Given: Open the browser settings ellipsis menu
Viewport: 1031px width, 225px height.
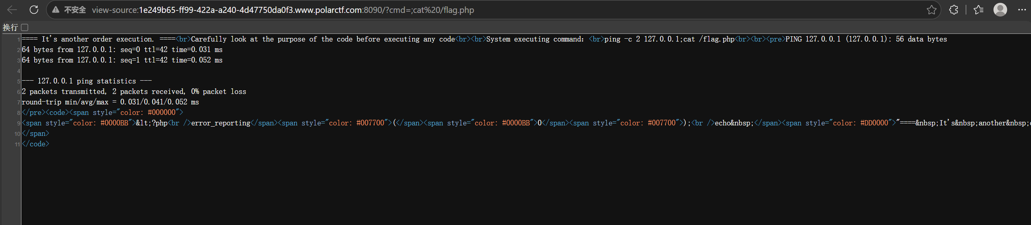Looking at the screenshot, I should [1022, 10].
